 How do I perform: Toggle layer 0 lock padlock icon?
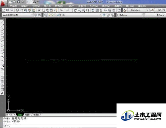59,15
